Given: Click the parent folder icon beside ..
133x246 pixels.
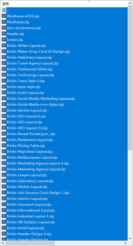Looking at the screenshot, I should tap(4, 10).
